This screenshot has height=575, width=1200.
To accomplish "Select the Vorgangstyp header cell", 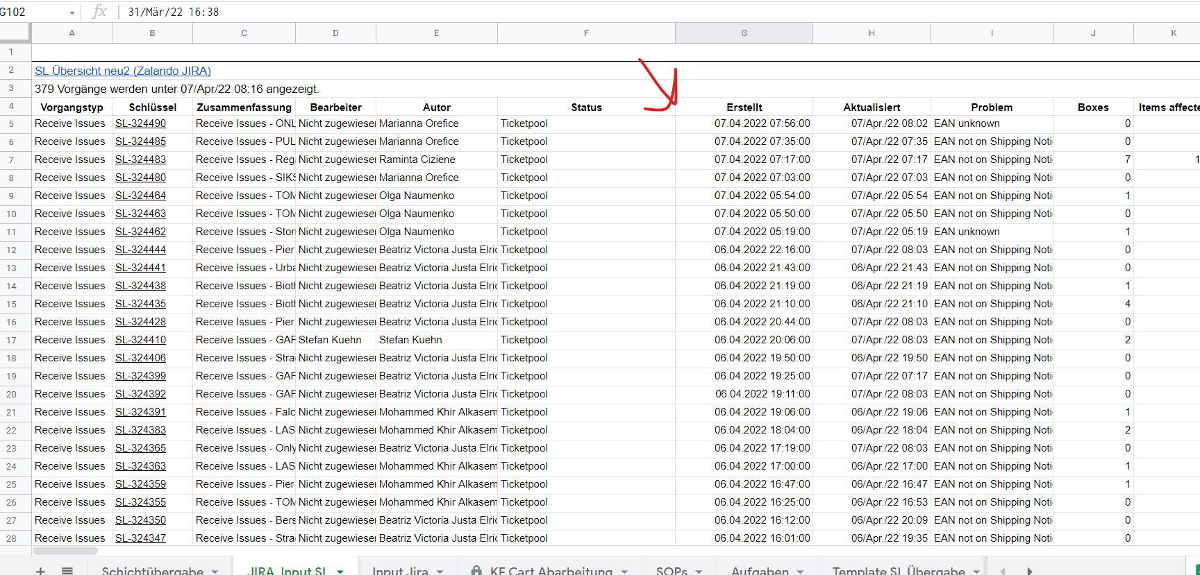I will (72, 107).
